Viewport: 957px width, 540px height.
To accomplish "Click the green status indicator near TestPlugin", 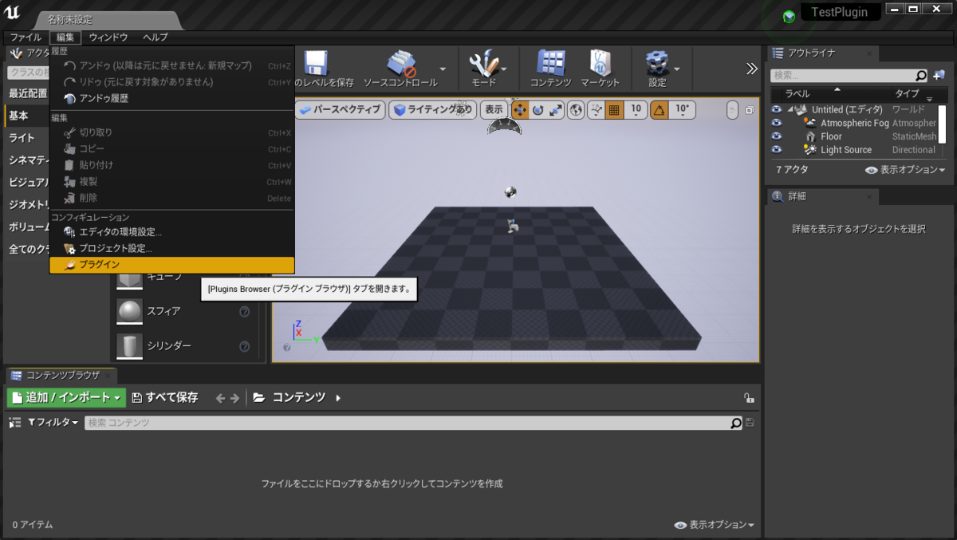I will (x=789, y=16).
